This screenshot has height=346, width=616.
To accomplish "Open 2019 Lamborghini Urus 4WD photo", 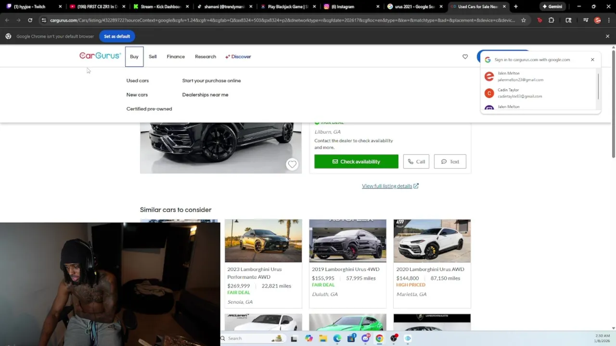I will pyautogui.click(x=347, y=241).
